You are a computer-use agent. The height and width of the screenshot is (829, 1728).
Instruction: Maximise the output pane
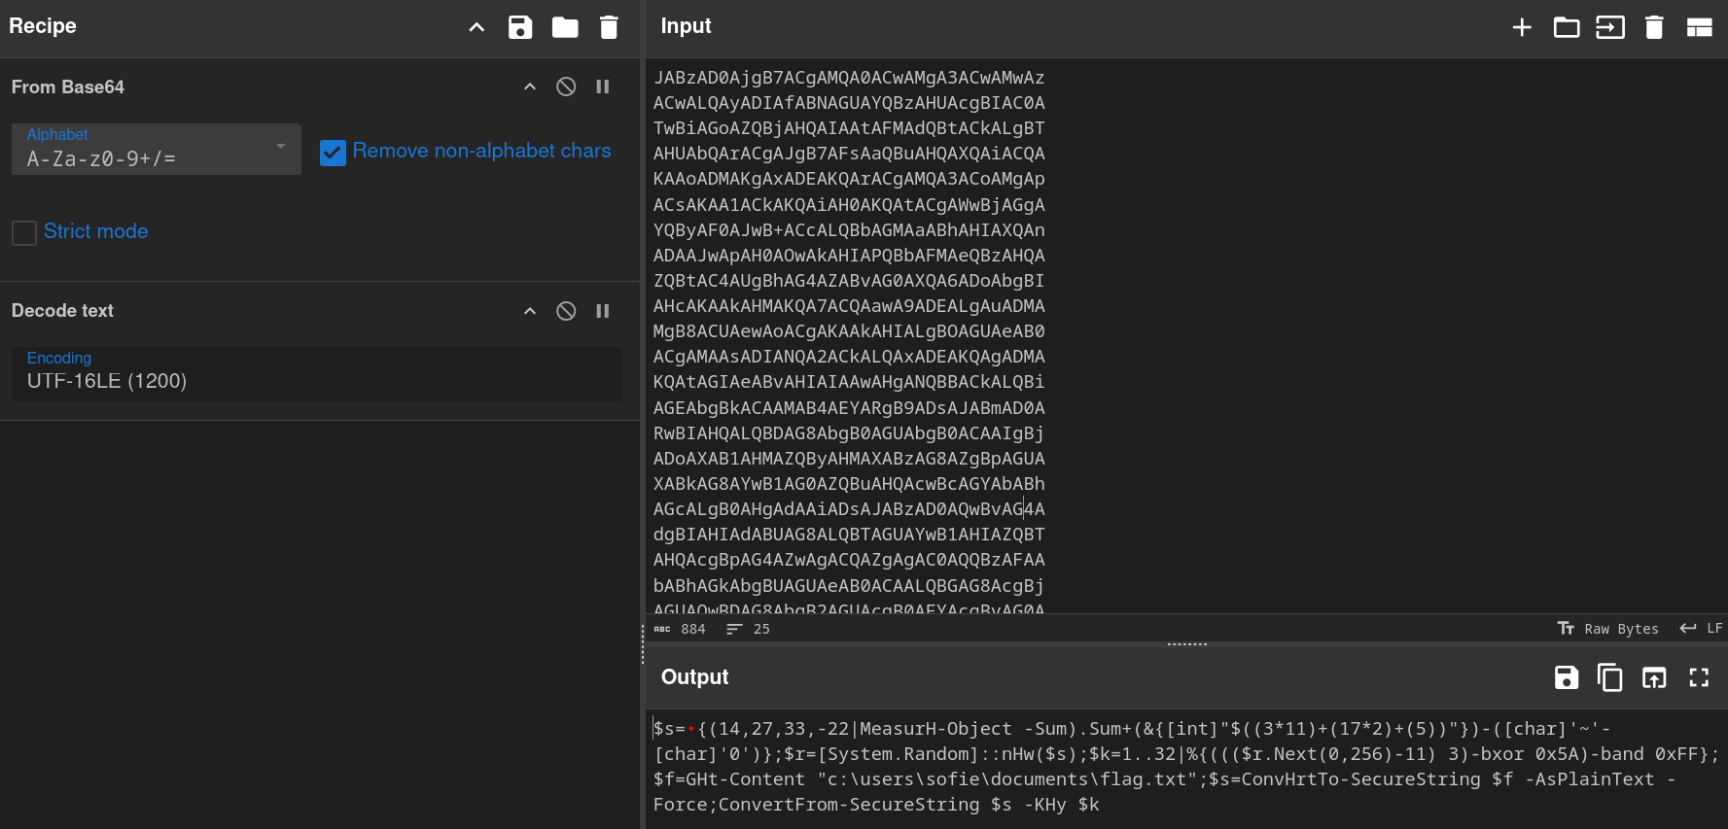click(1699, 677)
